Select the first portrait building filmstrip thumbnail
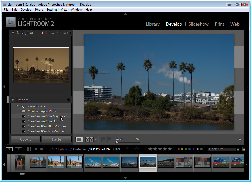The height and width of the screenshot is (182, 251). 20,162
